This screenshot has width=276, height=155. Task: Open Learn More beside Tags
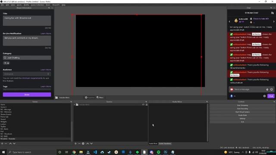point(46,87)
